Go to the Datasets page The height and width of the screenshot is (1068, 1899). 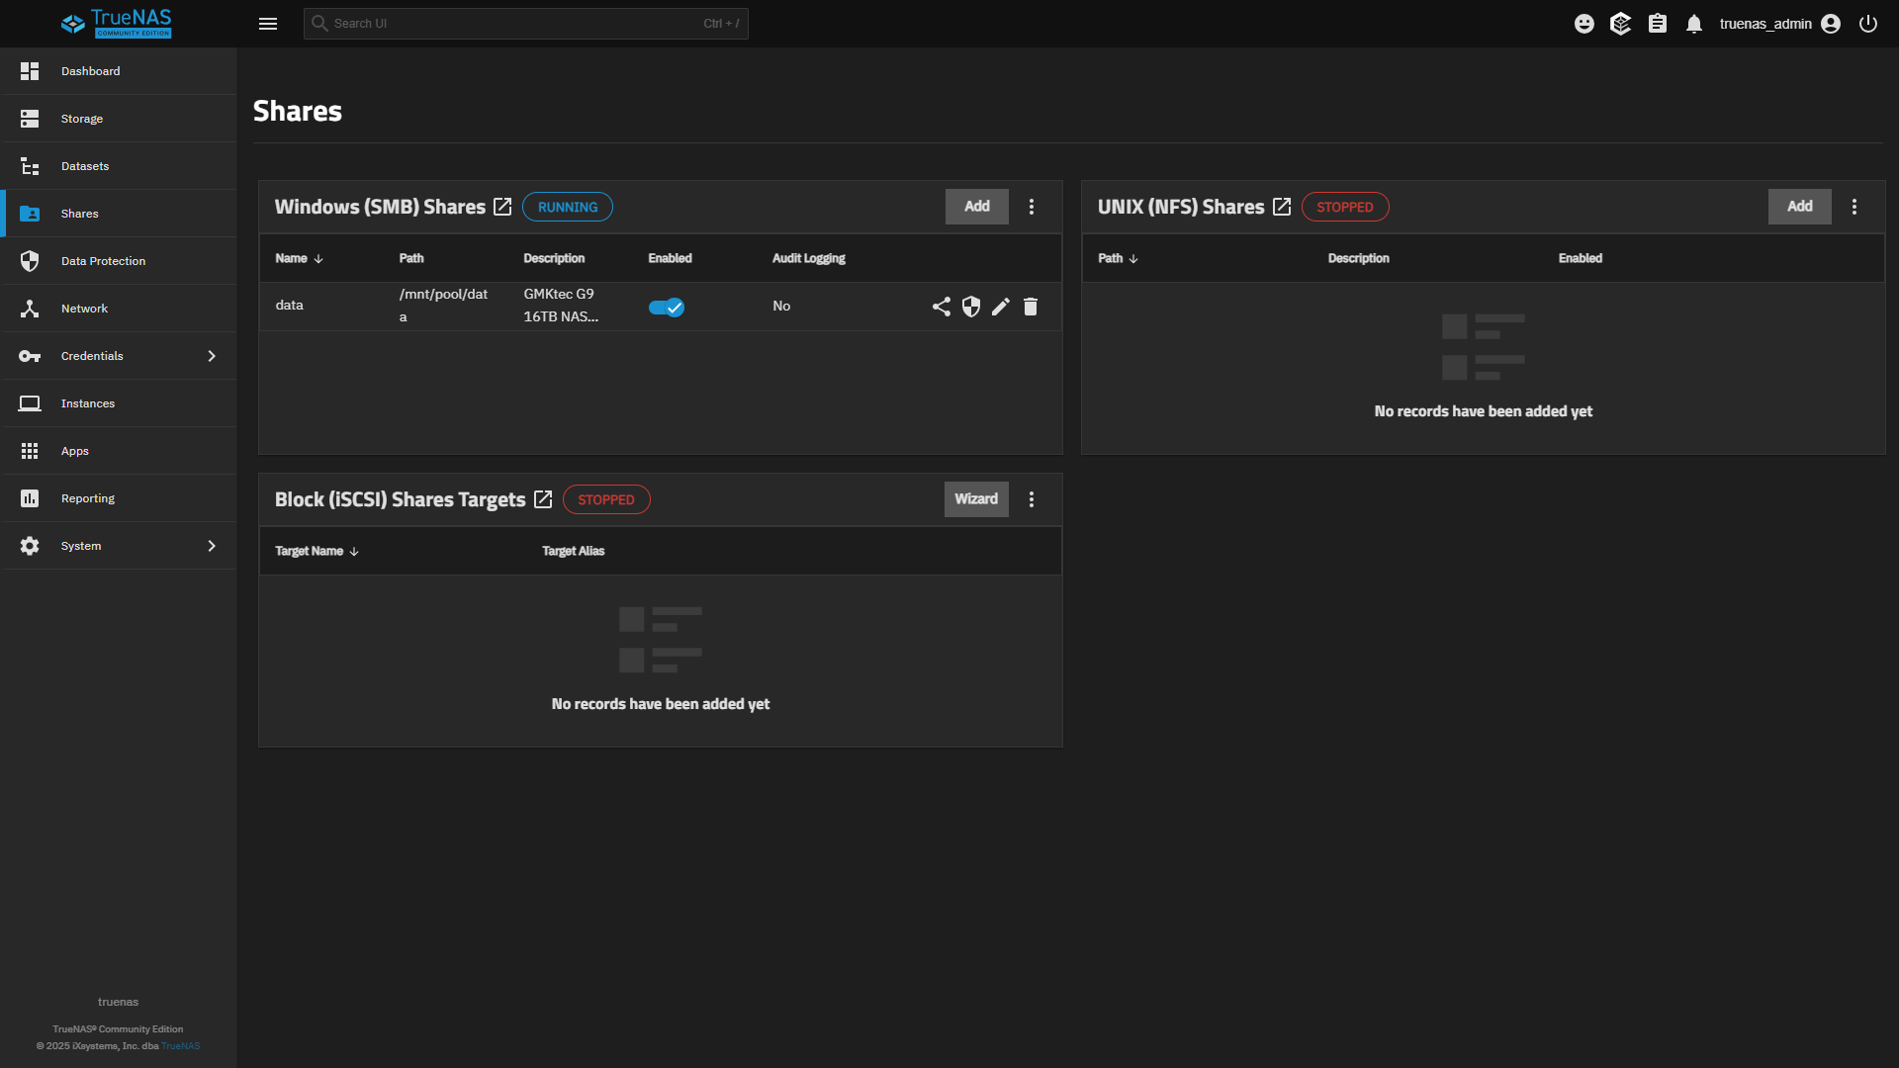click(85, 166)
